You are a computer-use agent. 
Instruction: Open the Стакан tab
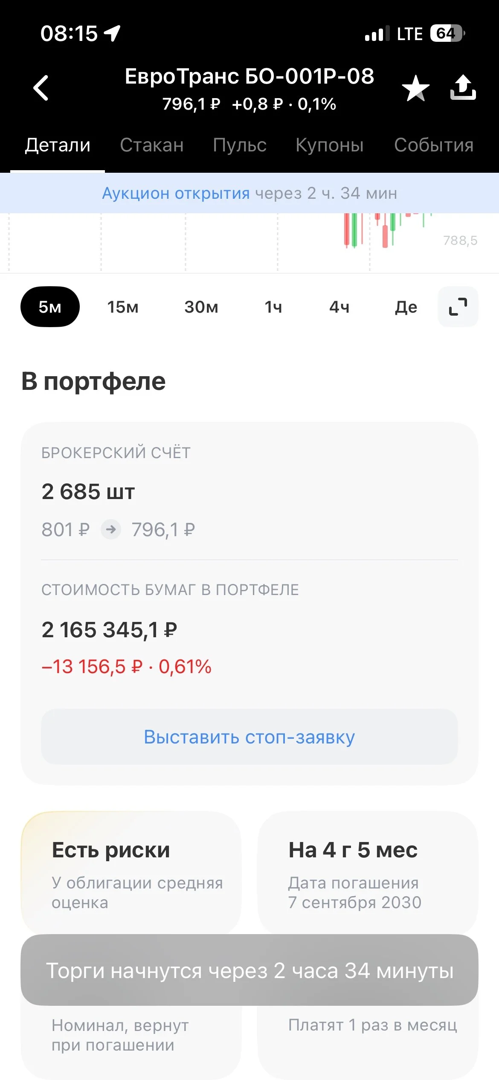tap(151, 145)
